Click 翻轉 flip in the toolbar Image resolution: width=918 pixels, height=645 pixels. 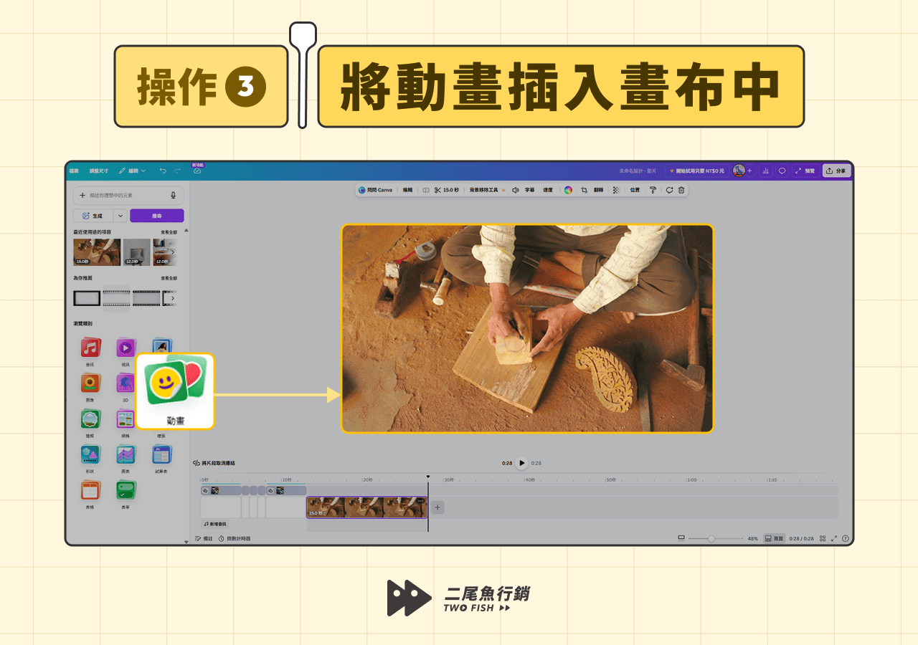599,190
